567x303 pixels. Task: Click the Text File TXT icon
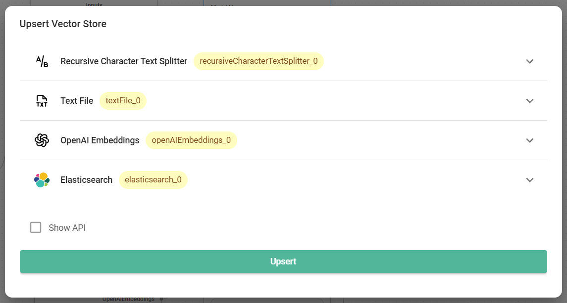point(42,101)
